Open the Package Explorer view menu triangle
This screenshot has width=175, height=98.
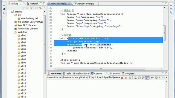pyautogui.click(x=44, y=7)
